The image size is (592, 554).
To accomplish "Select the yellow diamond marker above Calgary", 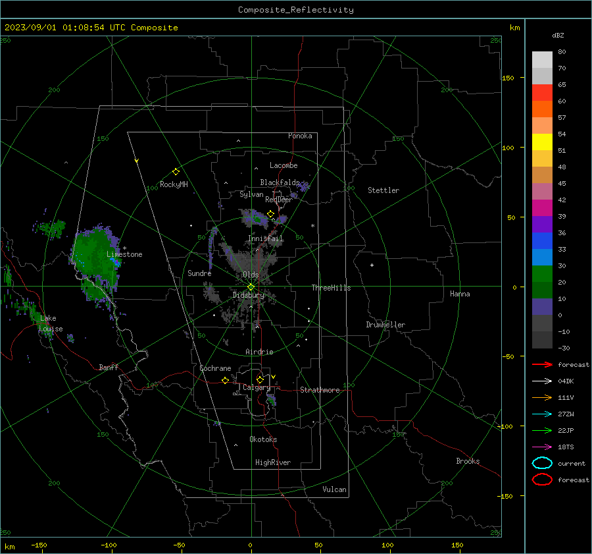I will (x=260, y=379).
